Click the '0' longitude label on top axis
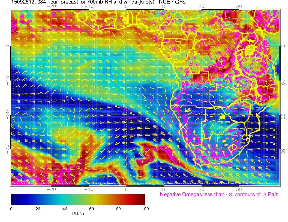Screen dimensions: 288x222 [x=126, y=6]
